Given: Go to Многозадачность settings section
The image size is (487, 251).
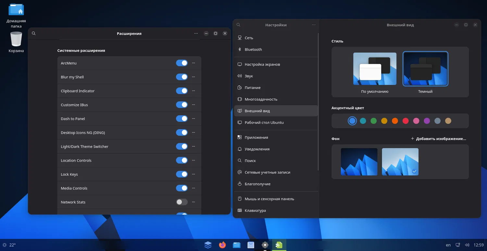Looking at the screenshot, I should (261, 99).
